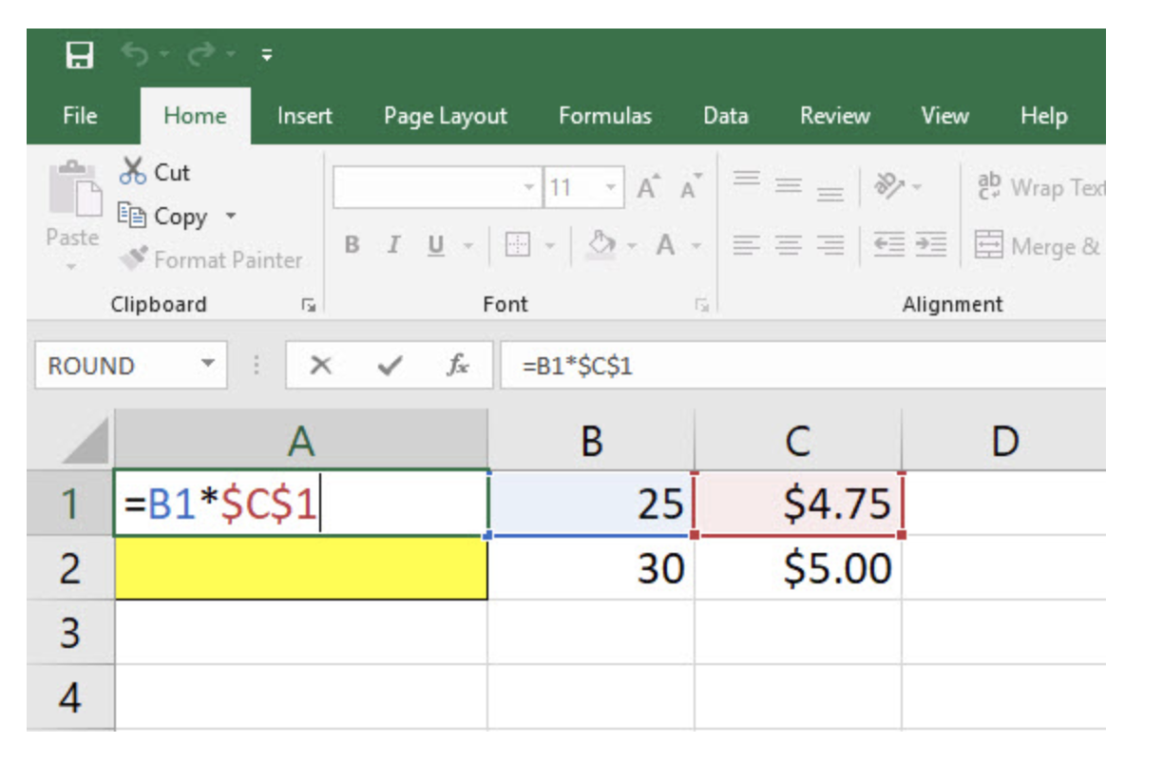The width and height of the screenshot is (1163, 762).
Task: Open the Borders dropdown arrow
Action: [x=550, y=247]
